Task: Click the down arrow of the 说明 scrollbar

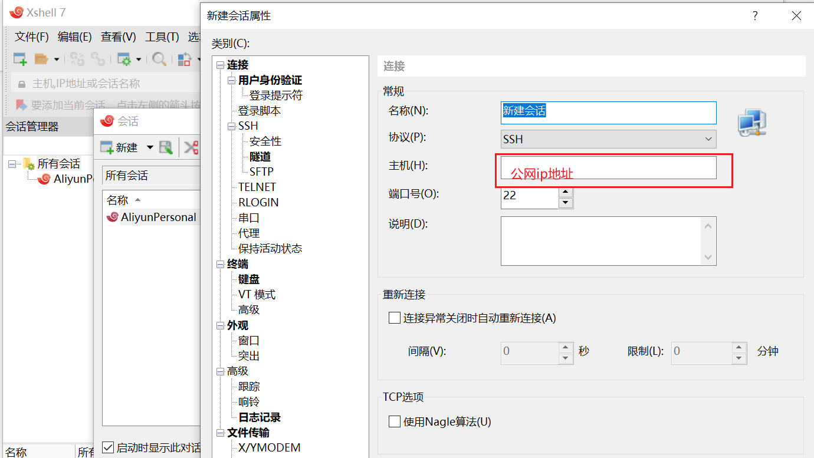Action: tap(709, 258)
